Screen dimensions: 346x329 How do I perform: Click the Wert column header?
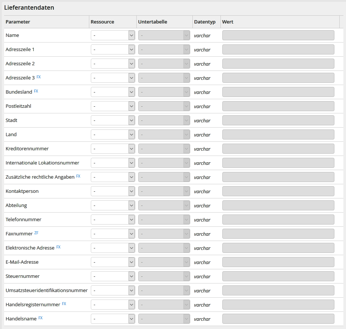click(228, 22)
